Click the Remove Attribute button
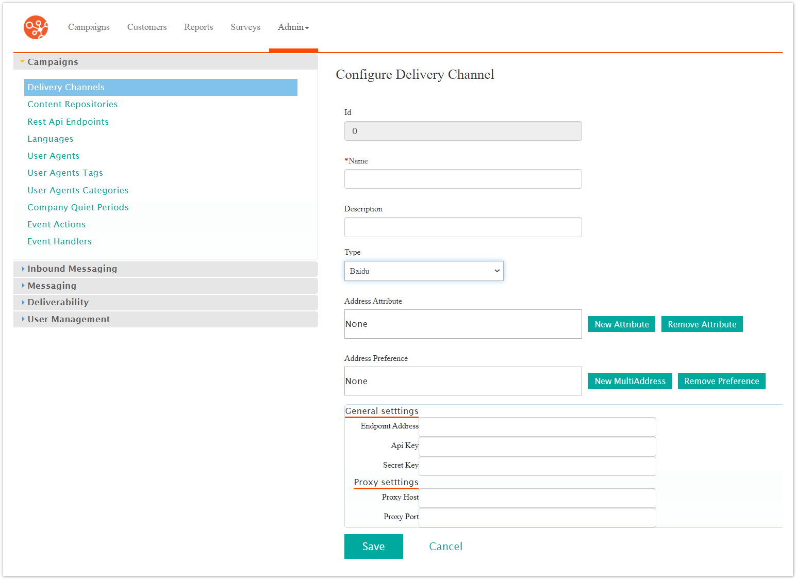796x579 pixels. [x=702, y=324]
